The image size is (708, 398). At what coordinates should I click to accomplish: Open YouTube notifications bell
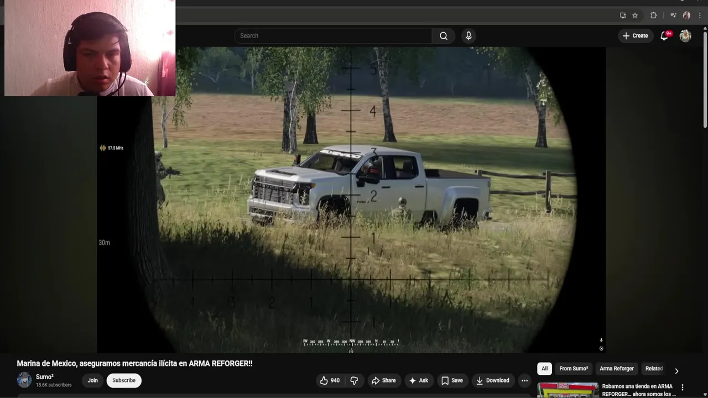point(664,36)
